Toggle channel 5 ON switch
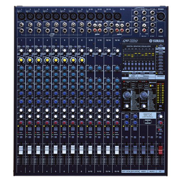Screen dimensions: 182x182 coord(56,129)
